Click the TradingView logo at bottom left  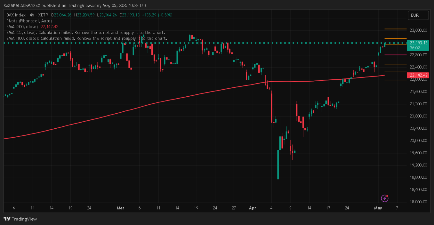point(20,219)
